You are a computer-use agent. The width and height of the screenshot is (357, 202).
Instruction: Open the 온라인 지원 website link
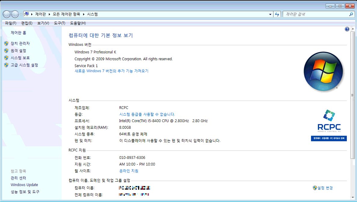pos(129,171)
